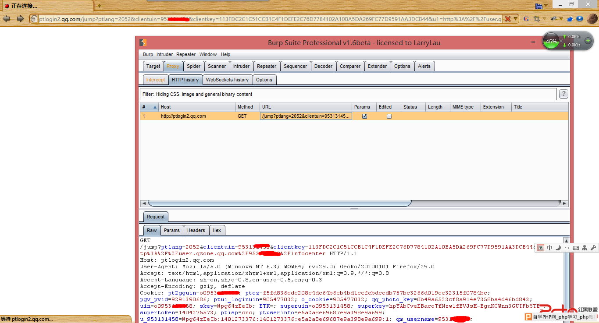Sort by the Method column header
599x323 pixels.
[247, 107]
